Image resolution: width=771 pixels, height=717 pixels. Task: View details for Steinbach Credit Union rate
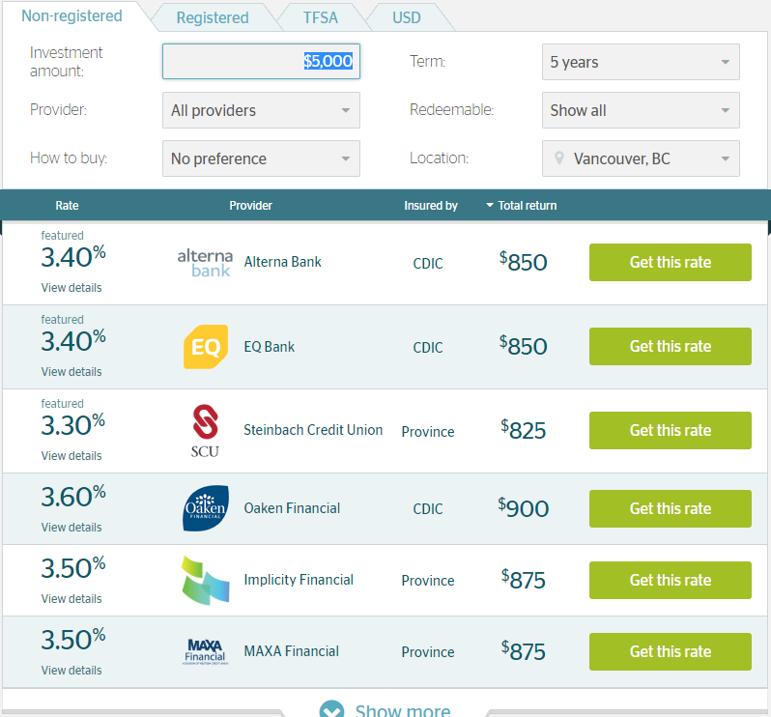[71, 456]
